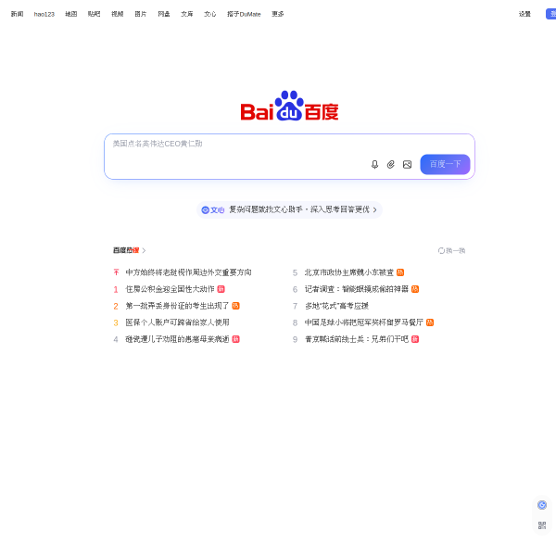Open 搭子DuMate in the top navigation

244,14
